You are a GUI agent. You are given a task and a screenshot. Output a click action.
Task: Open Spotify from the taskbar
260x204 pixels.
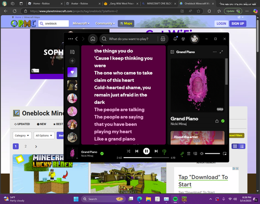(175, 199)
